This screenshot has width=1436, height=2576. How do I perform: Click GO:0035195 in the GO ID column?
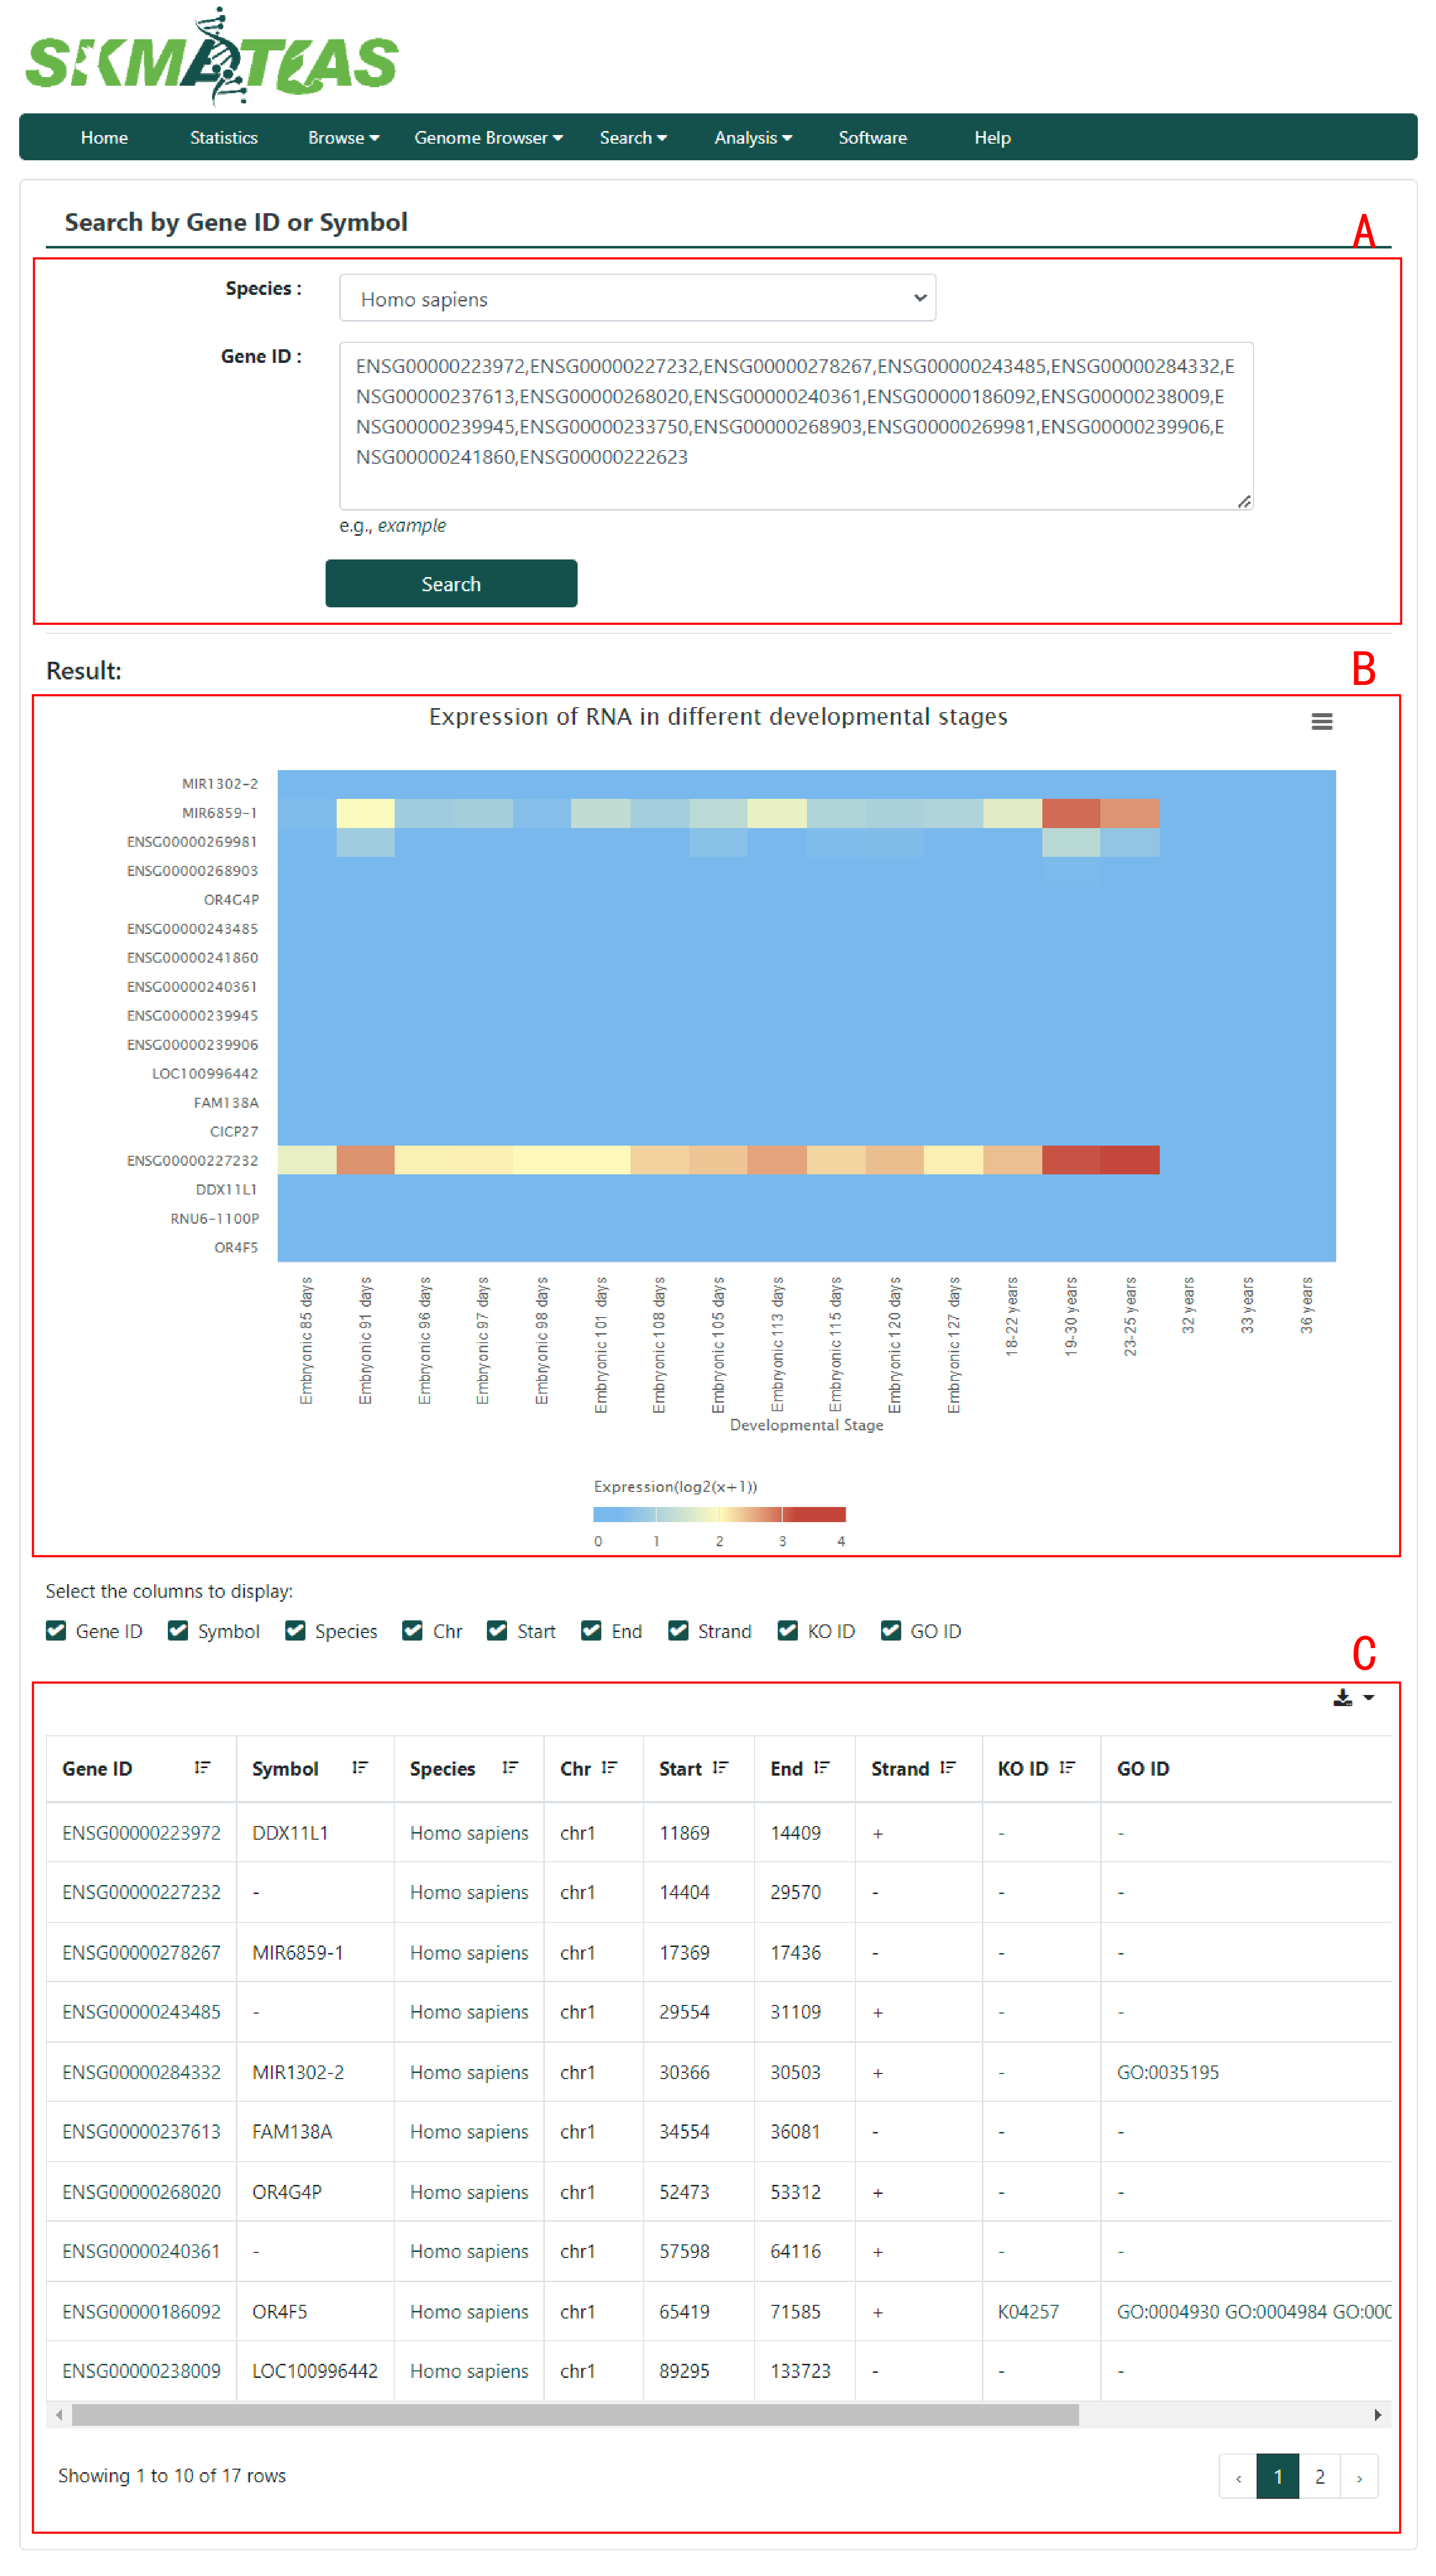tap(1167, 2071)
